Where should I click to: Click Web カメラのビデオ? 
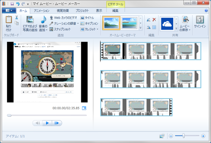click(x=63, y=18)
